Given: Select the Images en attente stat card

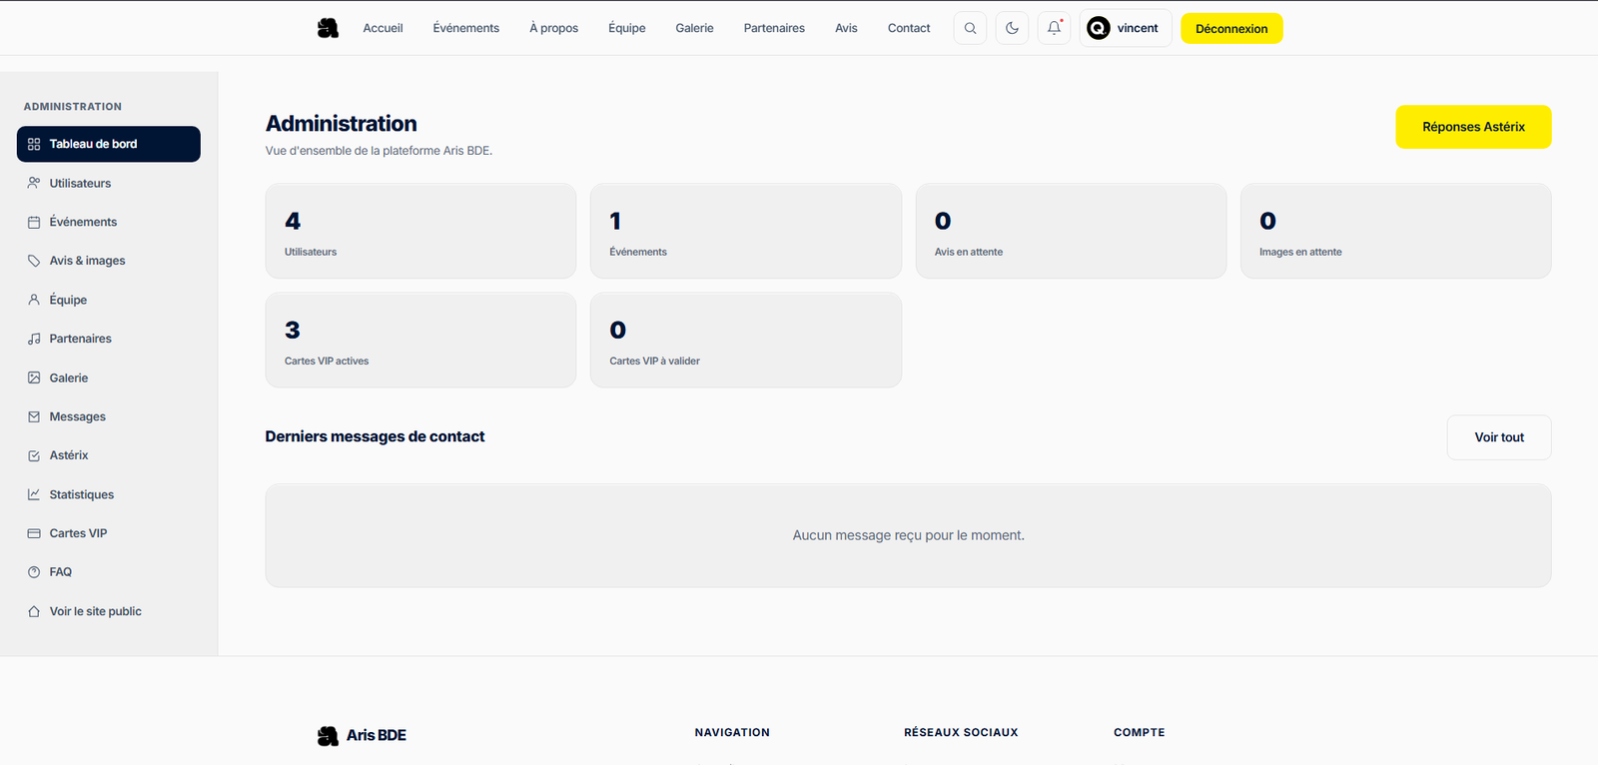Looking at the screenshot, I should (1396, 231).
